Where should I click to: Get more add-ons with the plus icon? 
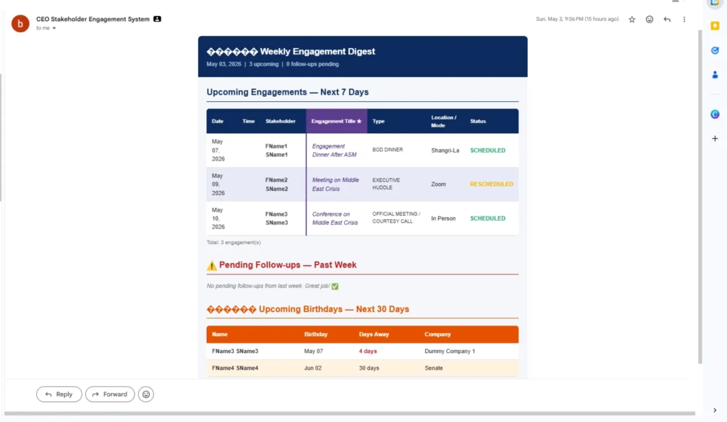point(715,139)
